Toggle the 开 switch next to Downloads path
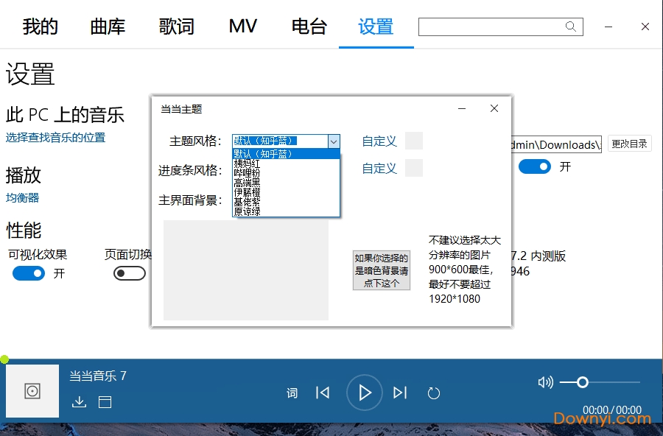Image resolution: width=663 pixels, height=436 pixels. pos(534,166)
